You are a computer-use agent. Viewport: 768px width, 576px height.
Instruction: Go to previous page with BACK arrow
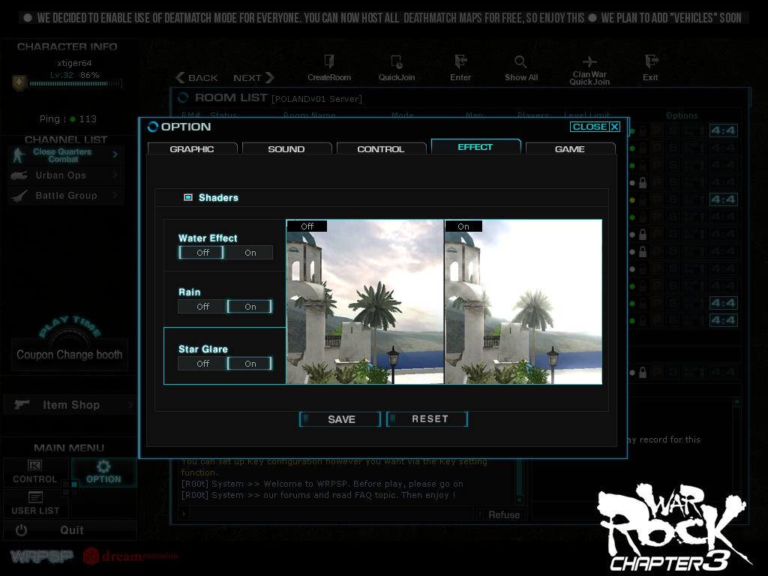[197, 78]
